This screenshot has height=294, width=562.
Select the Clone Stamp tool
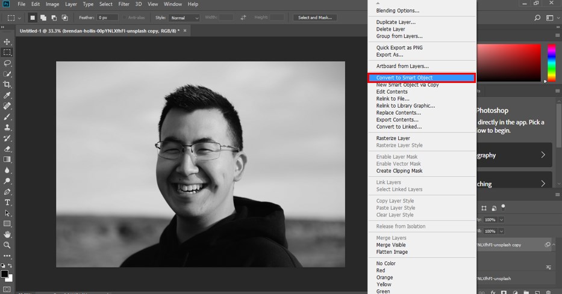pos(7,127)
